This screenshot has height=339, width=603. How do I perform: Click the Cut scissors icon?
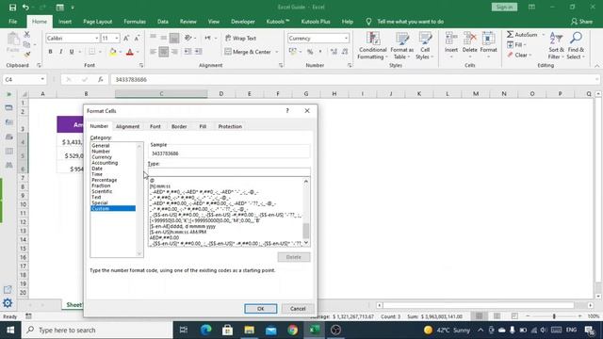27,35
